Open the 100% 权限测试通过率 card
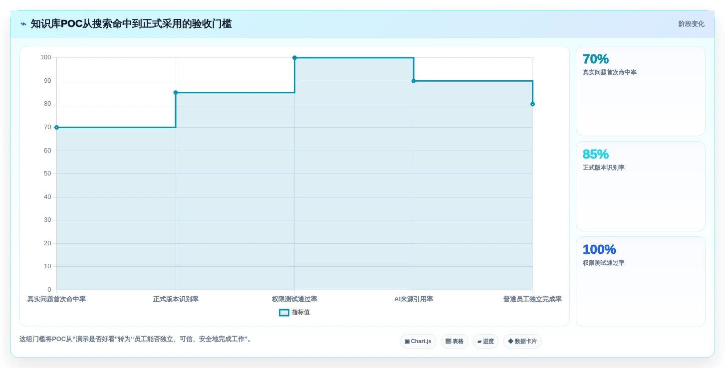Viewport: 725px width, 368px height. [641, 281]
